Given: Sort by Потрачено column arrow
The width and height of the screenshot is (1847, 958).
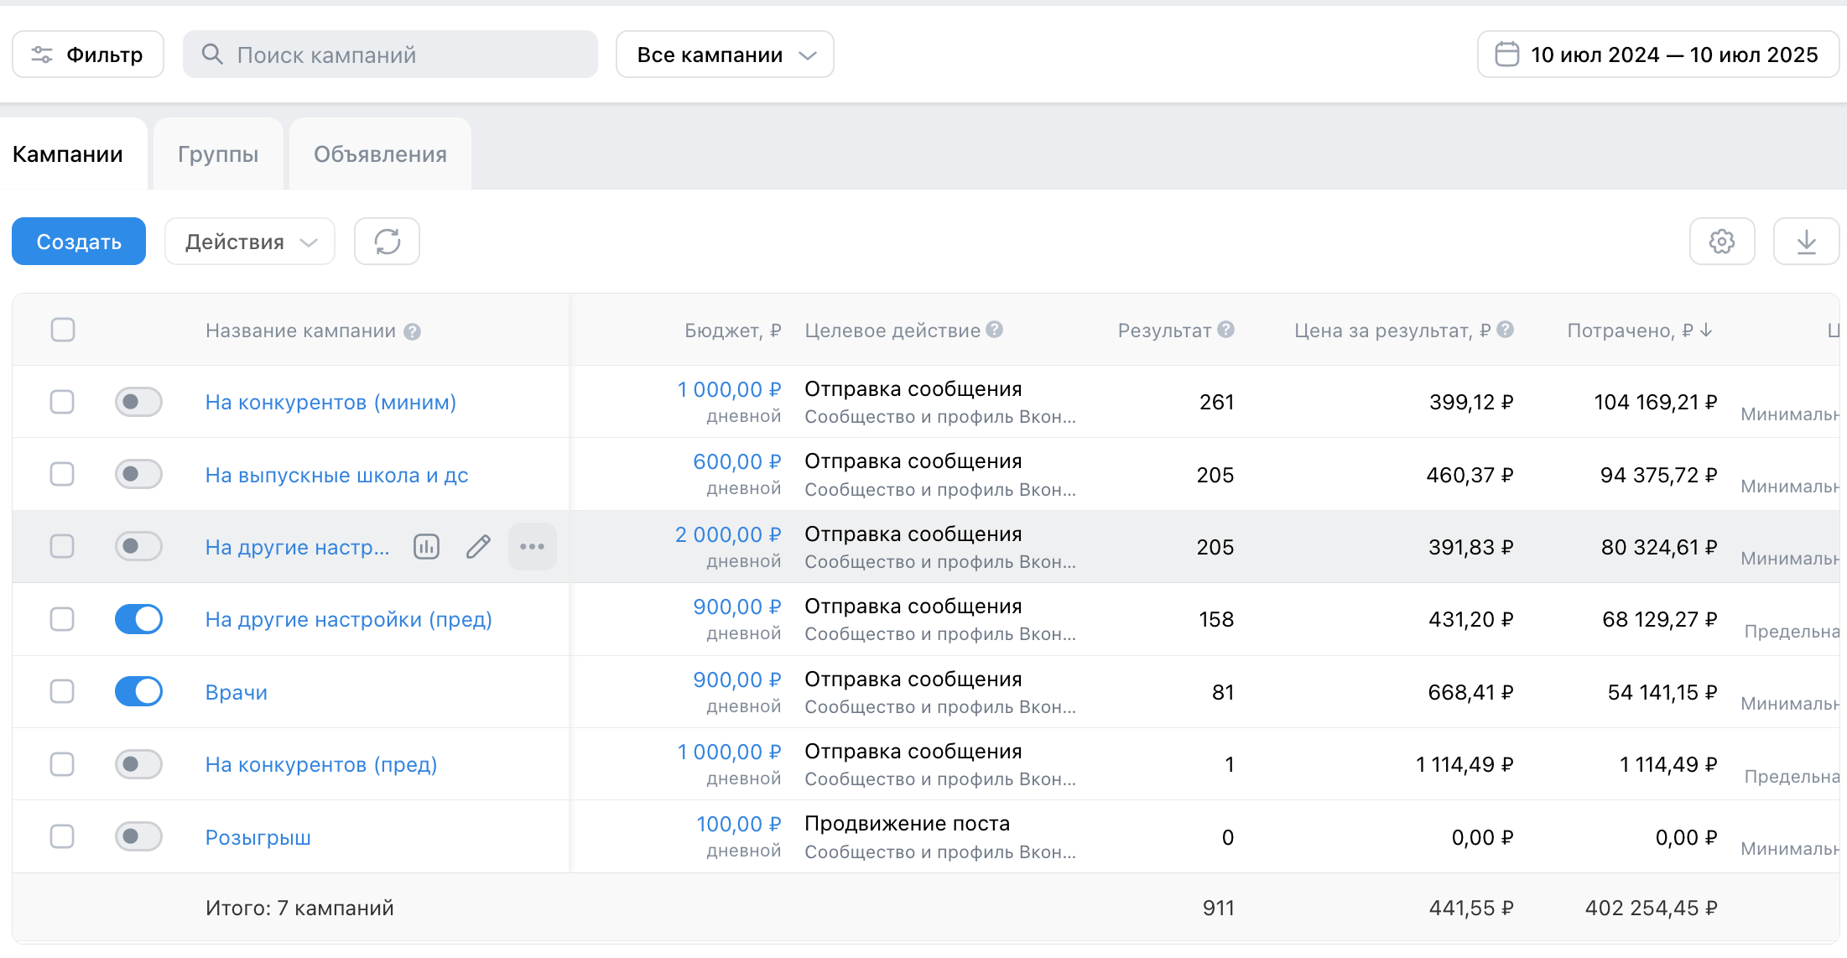Looking at the screenshot, I should 1706,331.
